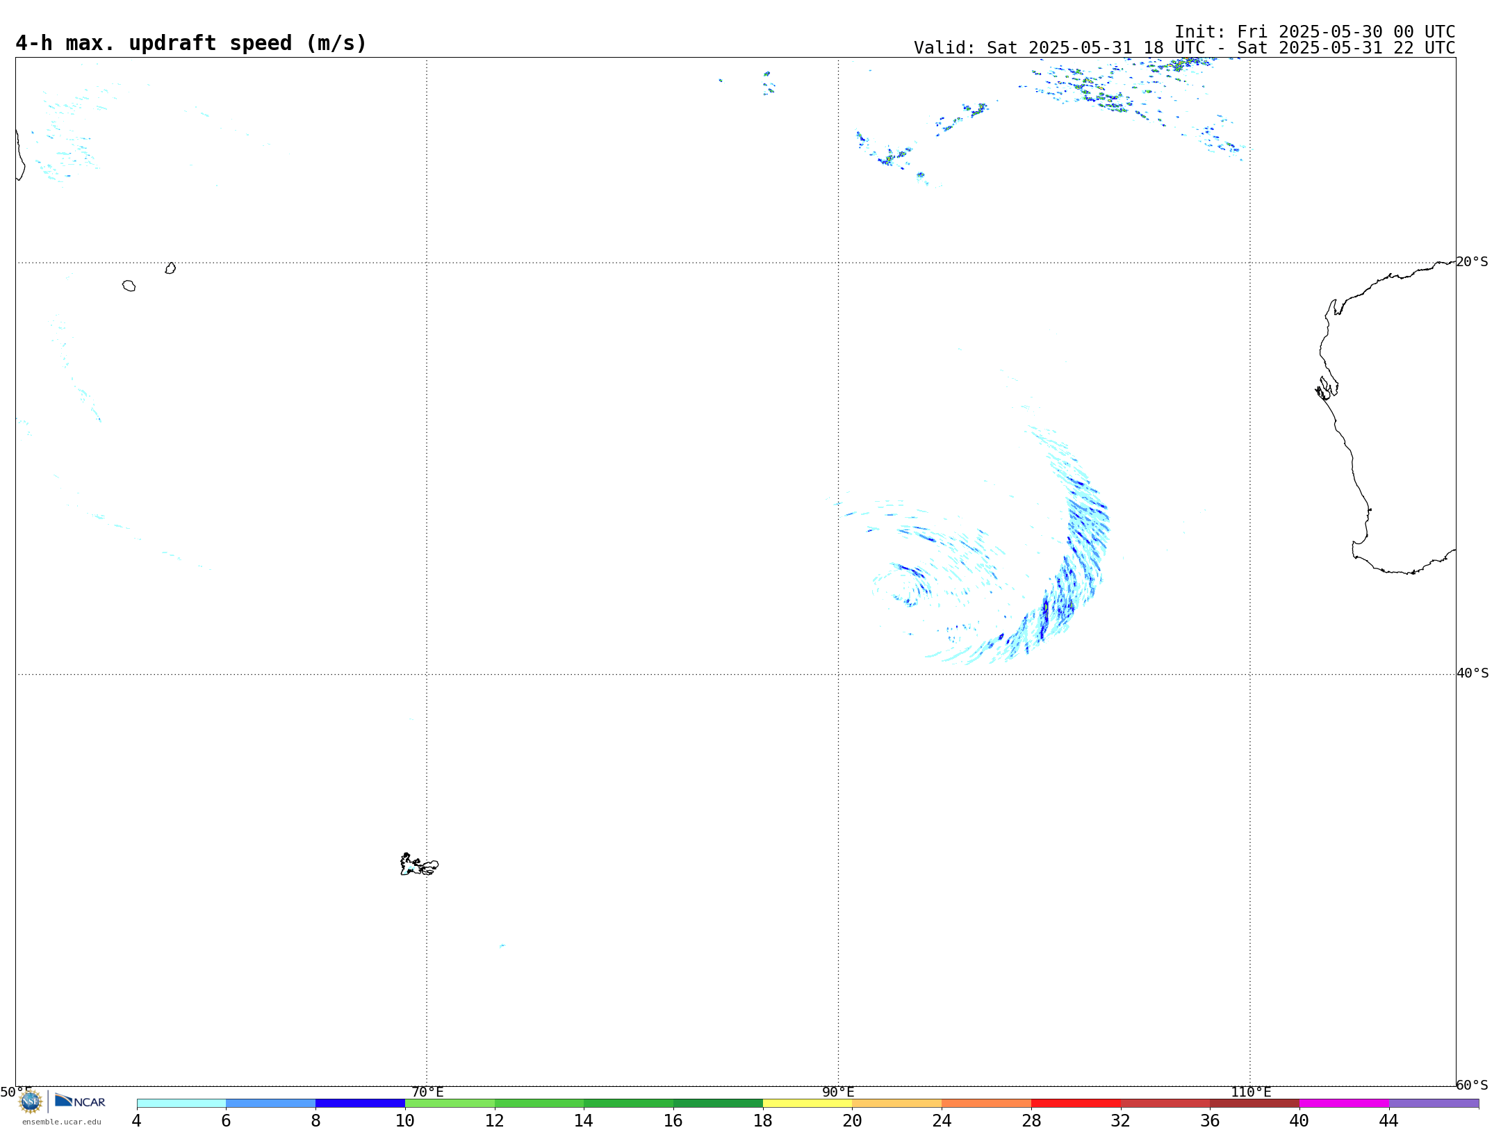This screenshot has height=1130, width=1501.
Task: Click the purple colorbar segment above 44
Action: (1434, 1104)
